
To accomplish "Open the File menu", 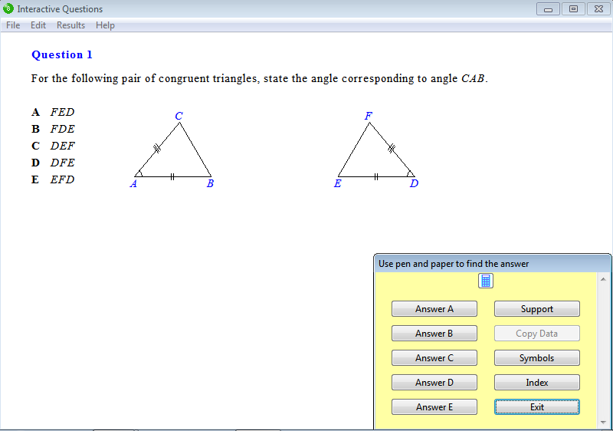I will [x=13, y=25].
